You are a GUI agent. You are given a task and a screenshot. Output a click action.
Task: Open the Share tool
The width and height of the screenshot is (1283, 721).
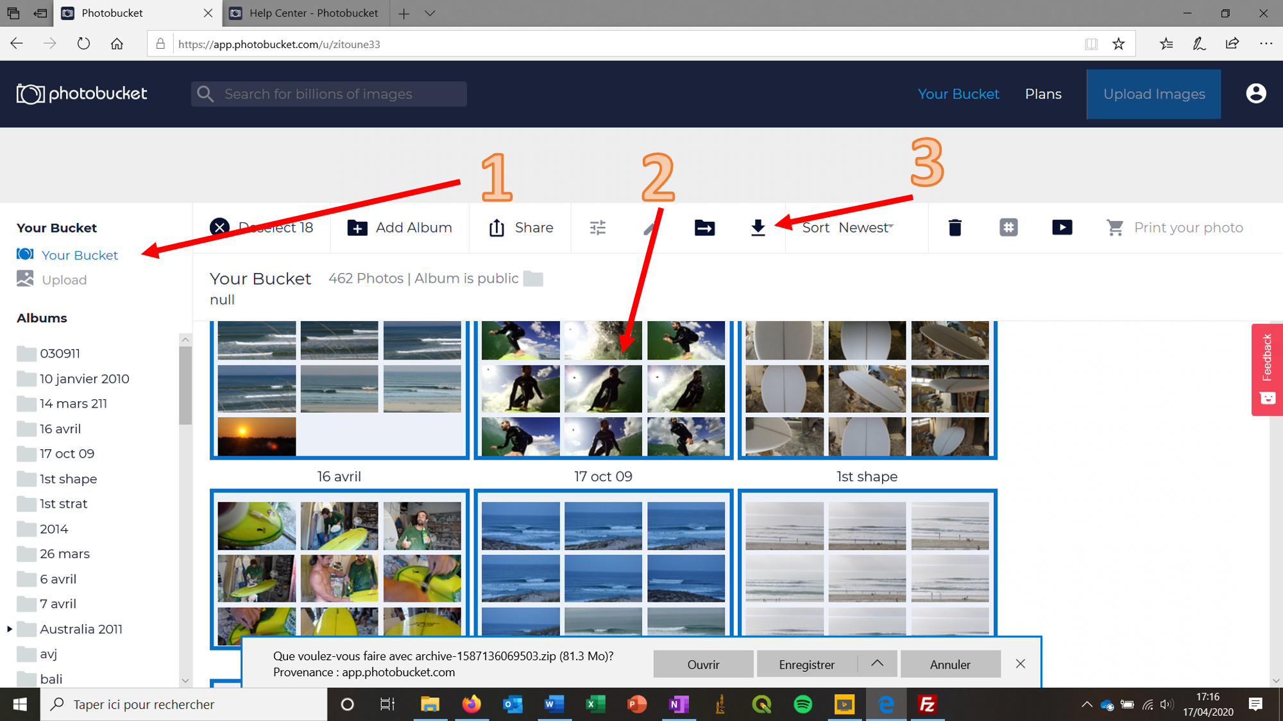point(520,228)
